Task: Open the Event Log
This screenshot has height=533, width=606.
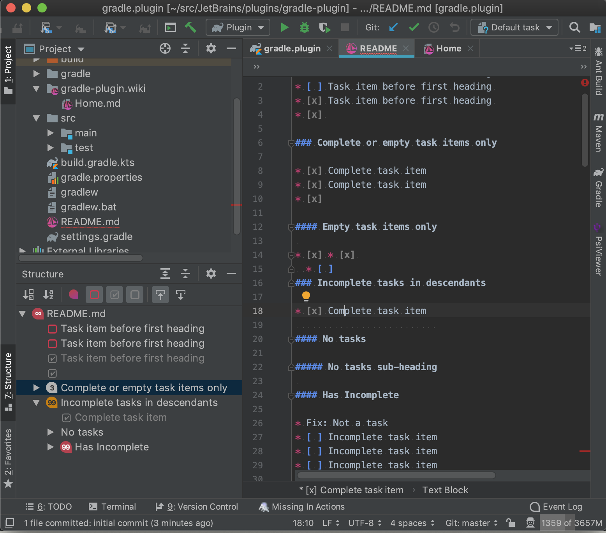Action: pyautogui.click(x=562, y=507)
